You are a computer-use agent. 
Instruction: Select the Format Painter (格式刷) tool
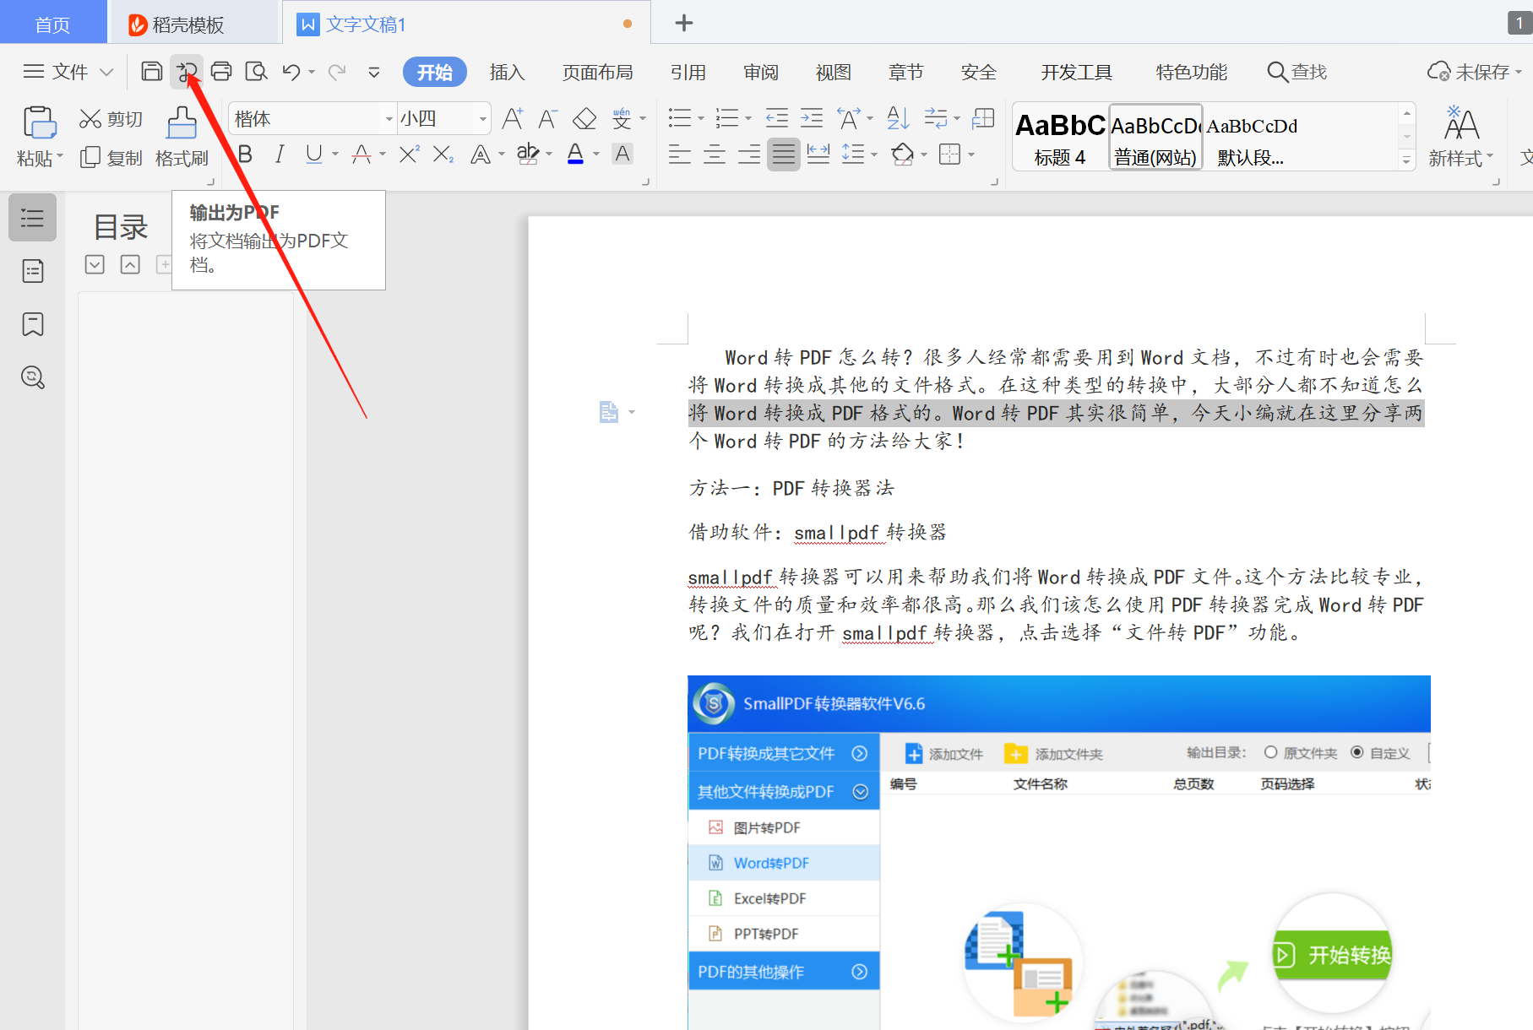[x=182, y=137]
